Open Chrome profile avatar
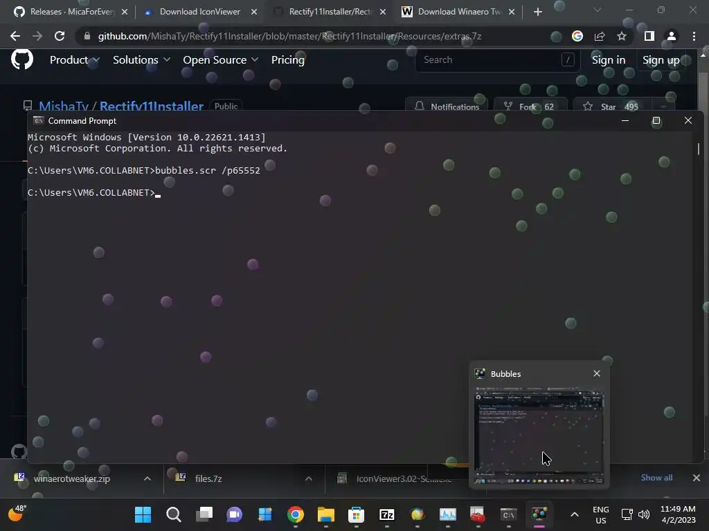The height and width of the screenshot is (531, 709). pos(672,36)
